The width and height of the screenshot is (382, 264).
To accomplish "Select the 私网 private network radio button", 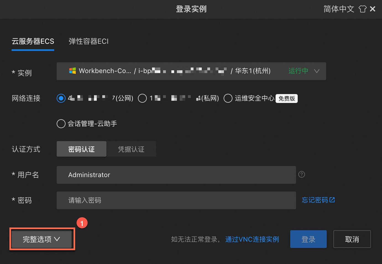I will 142,98.
